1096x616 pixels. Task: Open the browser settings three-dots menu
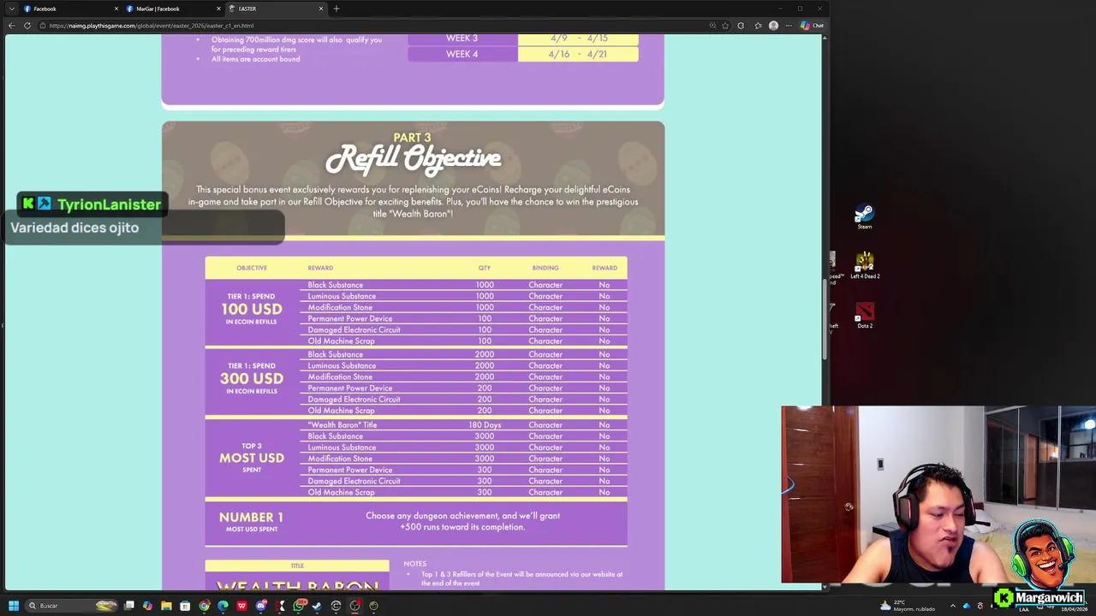[789, 26]
